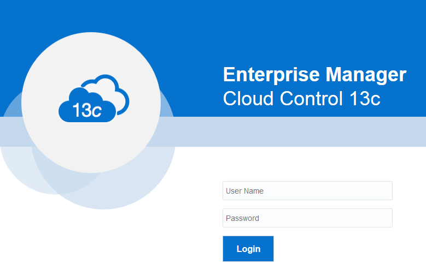Focus the Password input field
The image size is (426, 270).
[x=307, y=218]
